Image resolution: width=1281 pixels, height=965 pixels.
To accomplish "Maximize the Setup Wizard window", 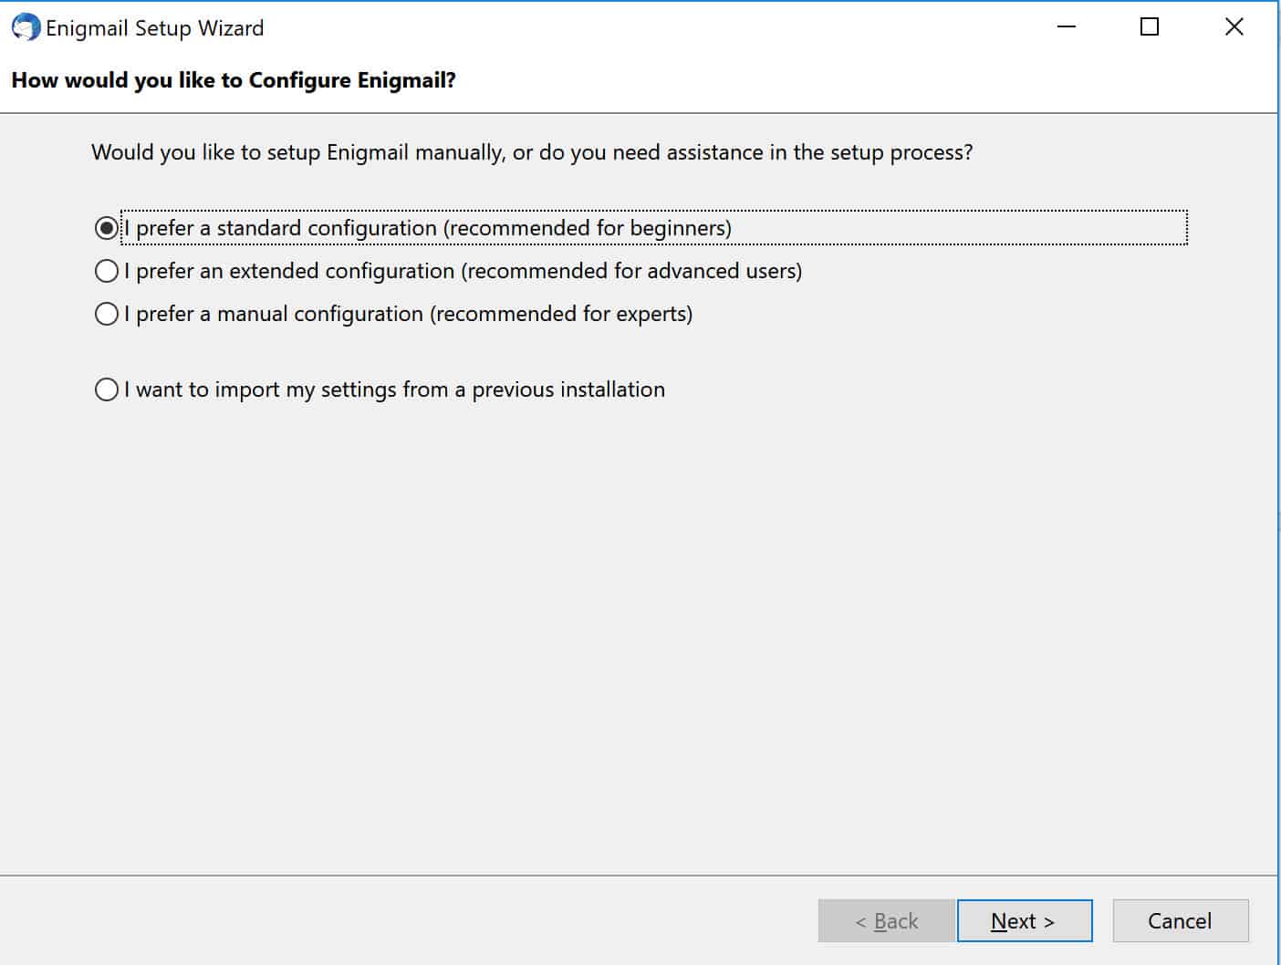I will [1150, 27].
